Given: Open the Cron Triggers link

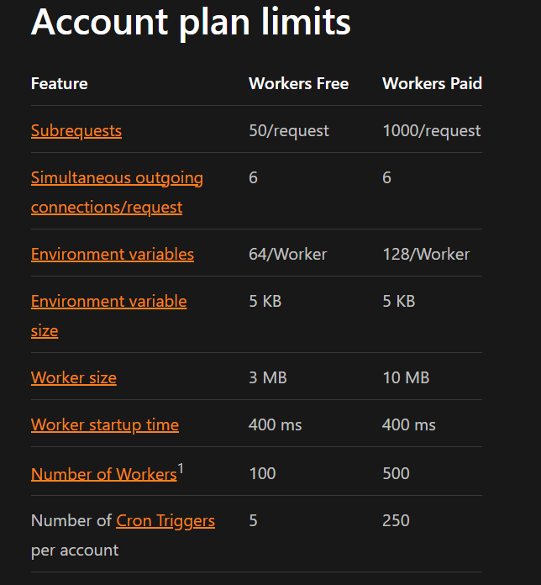Looking at the screenshot, I should tap(165, 521).
